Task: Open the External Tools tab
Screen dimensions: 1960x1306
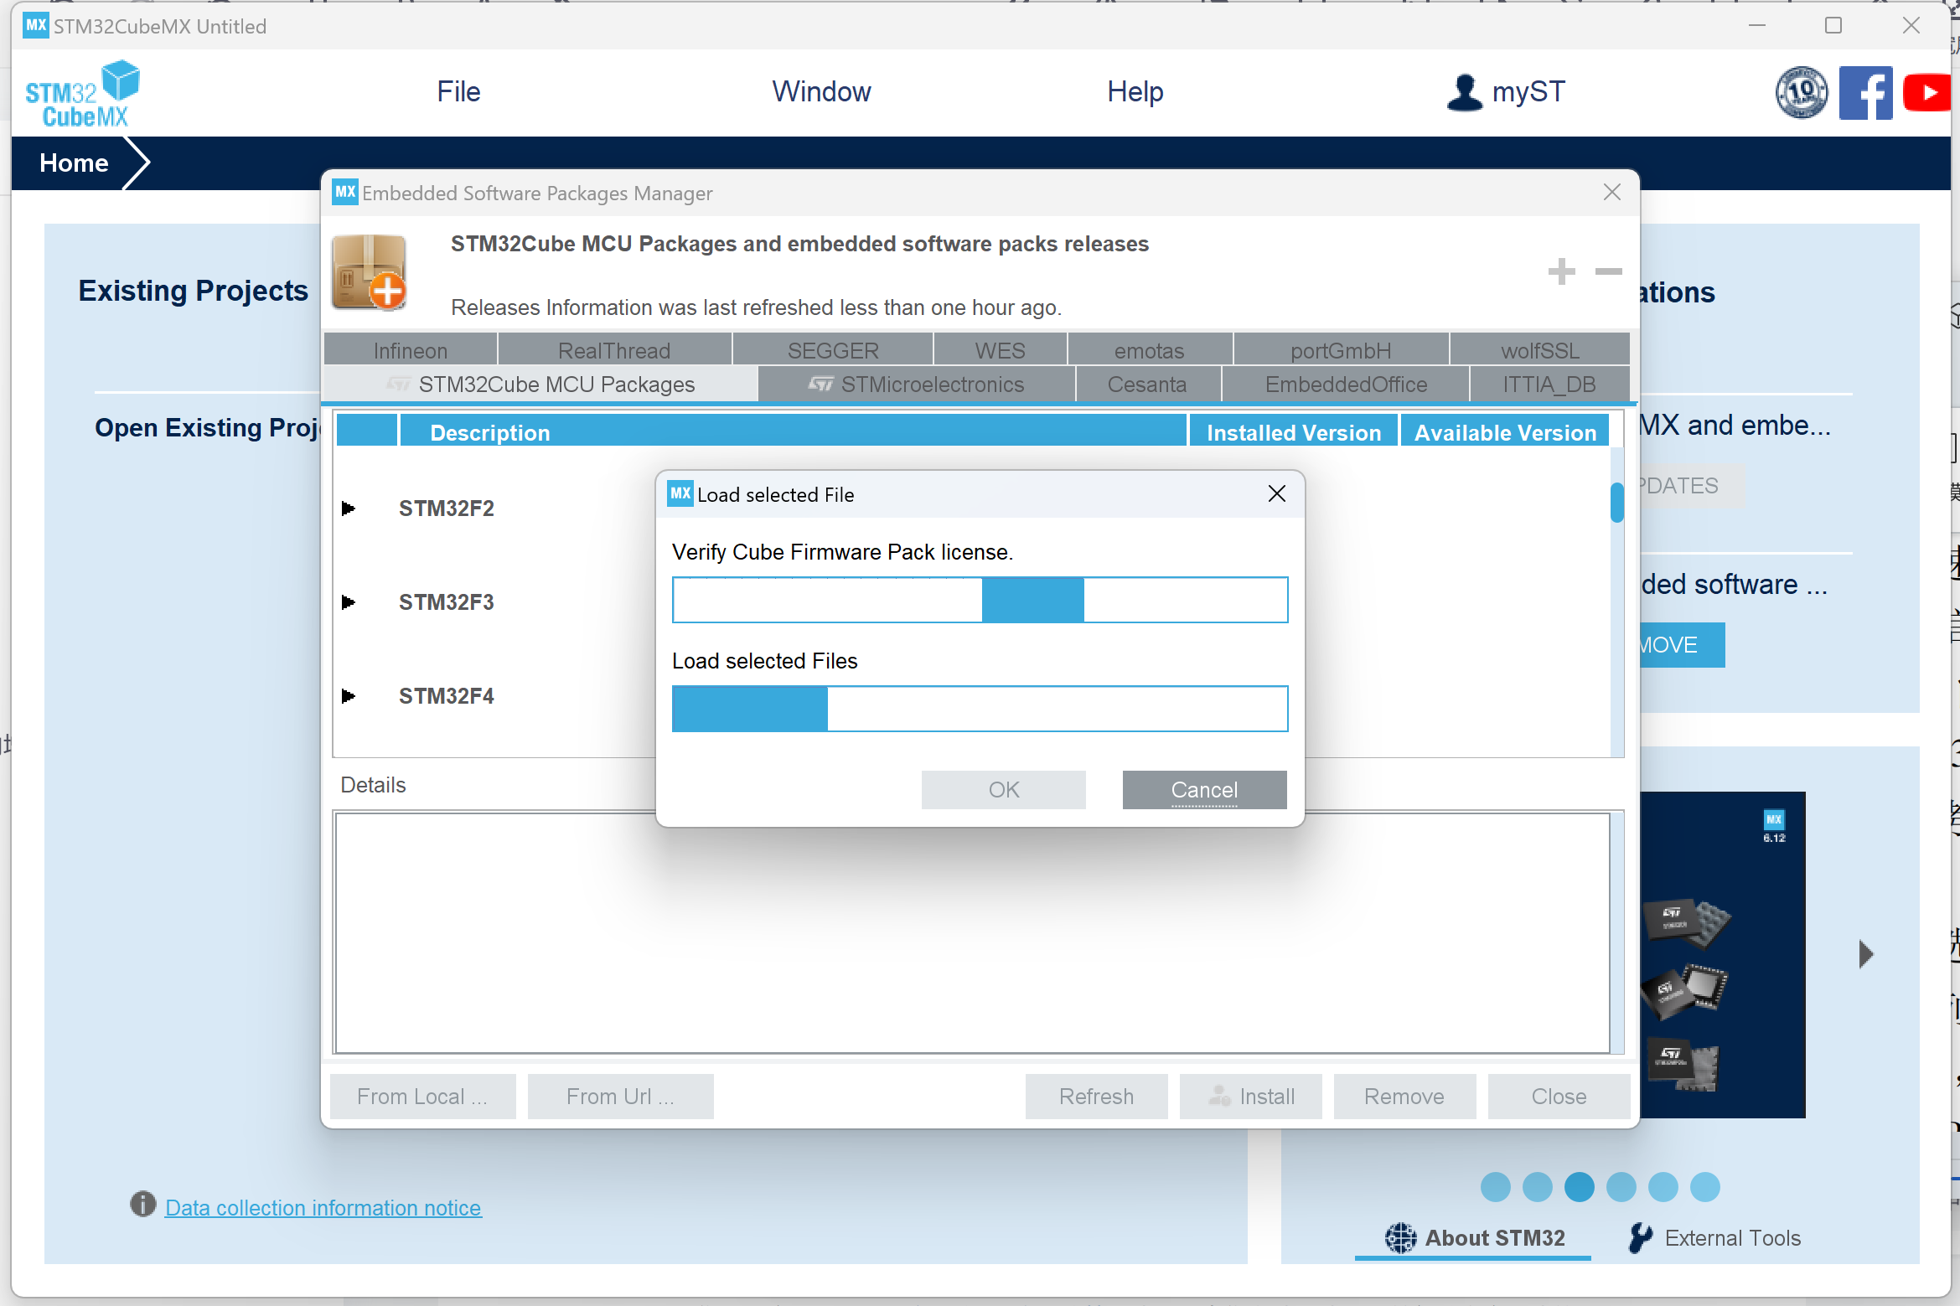Action: pos(1714,1238)
